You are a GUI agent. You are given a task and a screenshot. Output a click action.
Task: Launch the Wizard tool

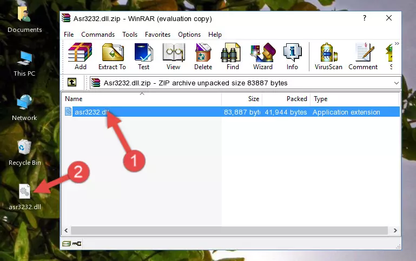coord(263,56)
